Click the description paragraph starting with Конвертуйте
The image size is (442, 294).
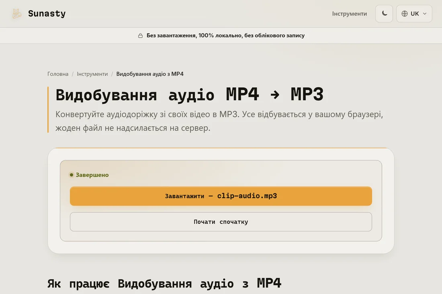pyautogui.click(x=219, y=121)
